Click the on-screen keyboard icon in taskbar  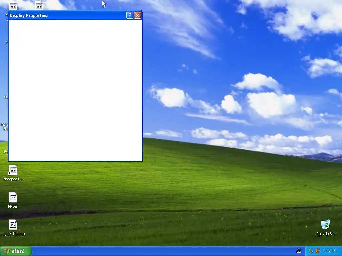(x=299, y=251)
